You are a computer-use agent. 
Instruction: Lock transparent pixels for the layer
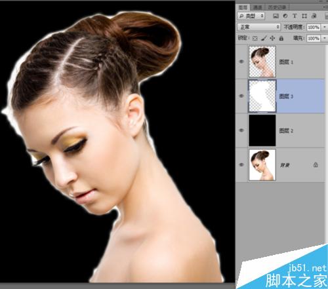pos(255,39)
